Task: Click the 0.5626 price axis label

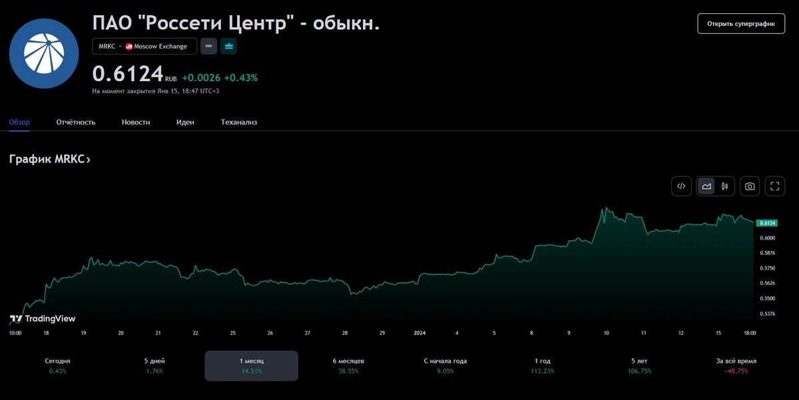Action: click(767, 283)
